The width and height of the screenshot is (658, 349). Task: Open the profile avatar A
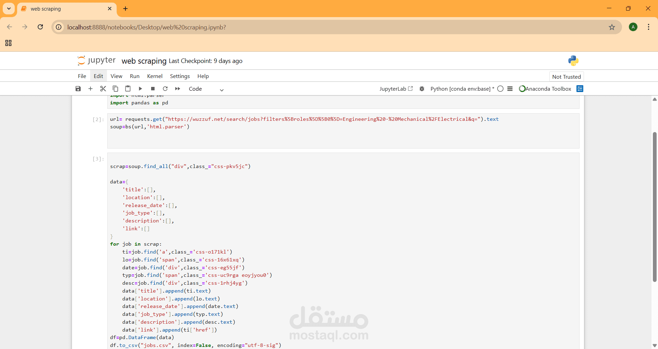(633, 27)
